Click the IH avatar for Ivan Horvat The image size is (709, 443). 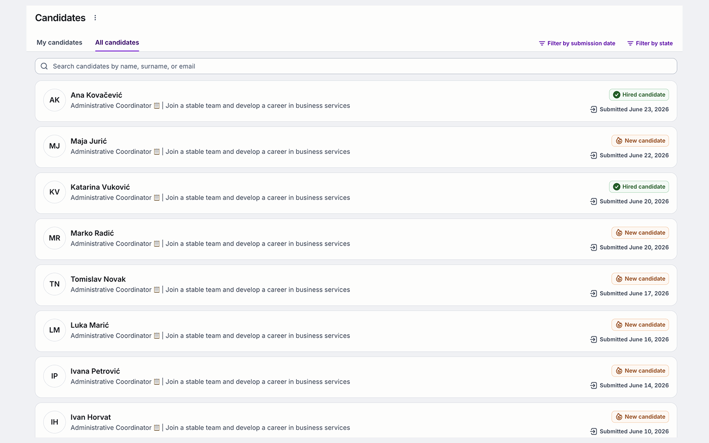55,422
